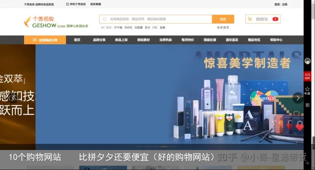Open the QR code icon in sidebar
315x170 pixels.
coord(308,105)
